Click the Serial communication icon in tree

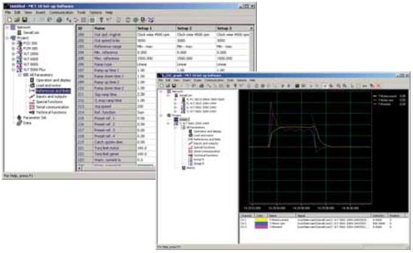32,107
